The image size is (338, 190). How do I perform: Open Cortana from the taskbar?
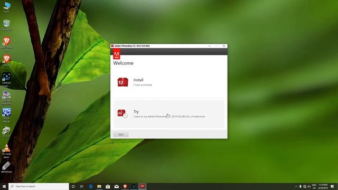(73, 186)
